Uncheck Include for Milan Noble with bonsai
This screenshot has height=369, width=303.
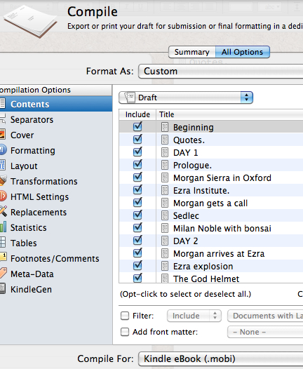click(137, 228)
